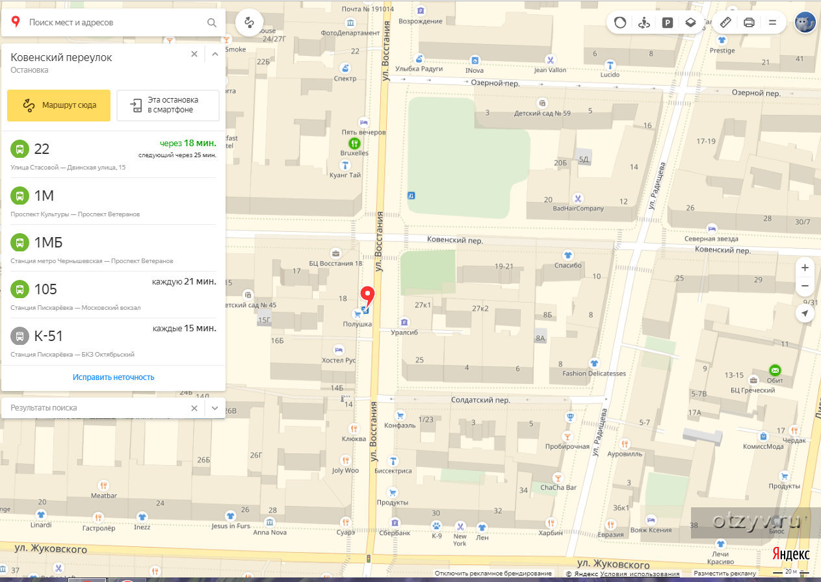This screenshot has height=582, width=821.
Task: Zoom in the map with plus
Action: 805,268
